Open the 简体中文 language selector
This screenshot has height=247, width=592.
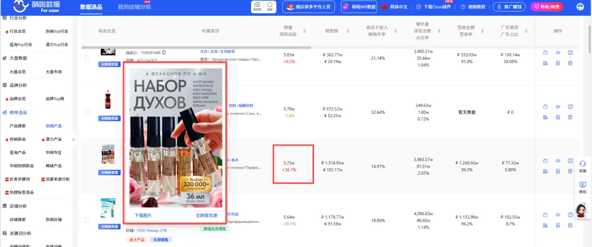394,7
